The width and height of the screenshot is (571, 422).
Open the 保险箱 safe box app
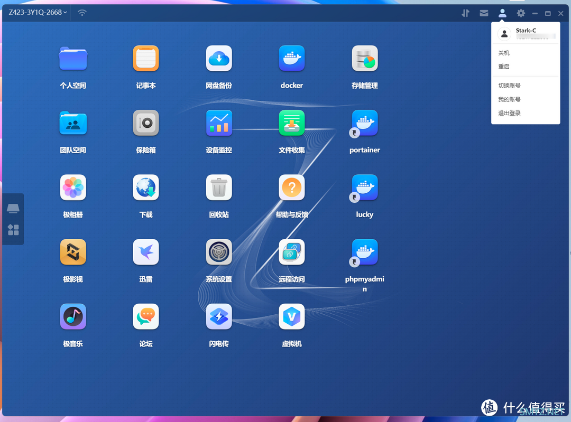pyautogui.click(x=146, y=123)
